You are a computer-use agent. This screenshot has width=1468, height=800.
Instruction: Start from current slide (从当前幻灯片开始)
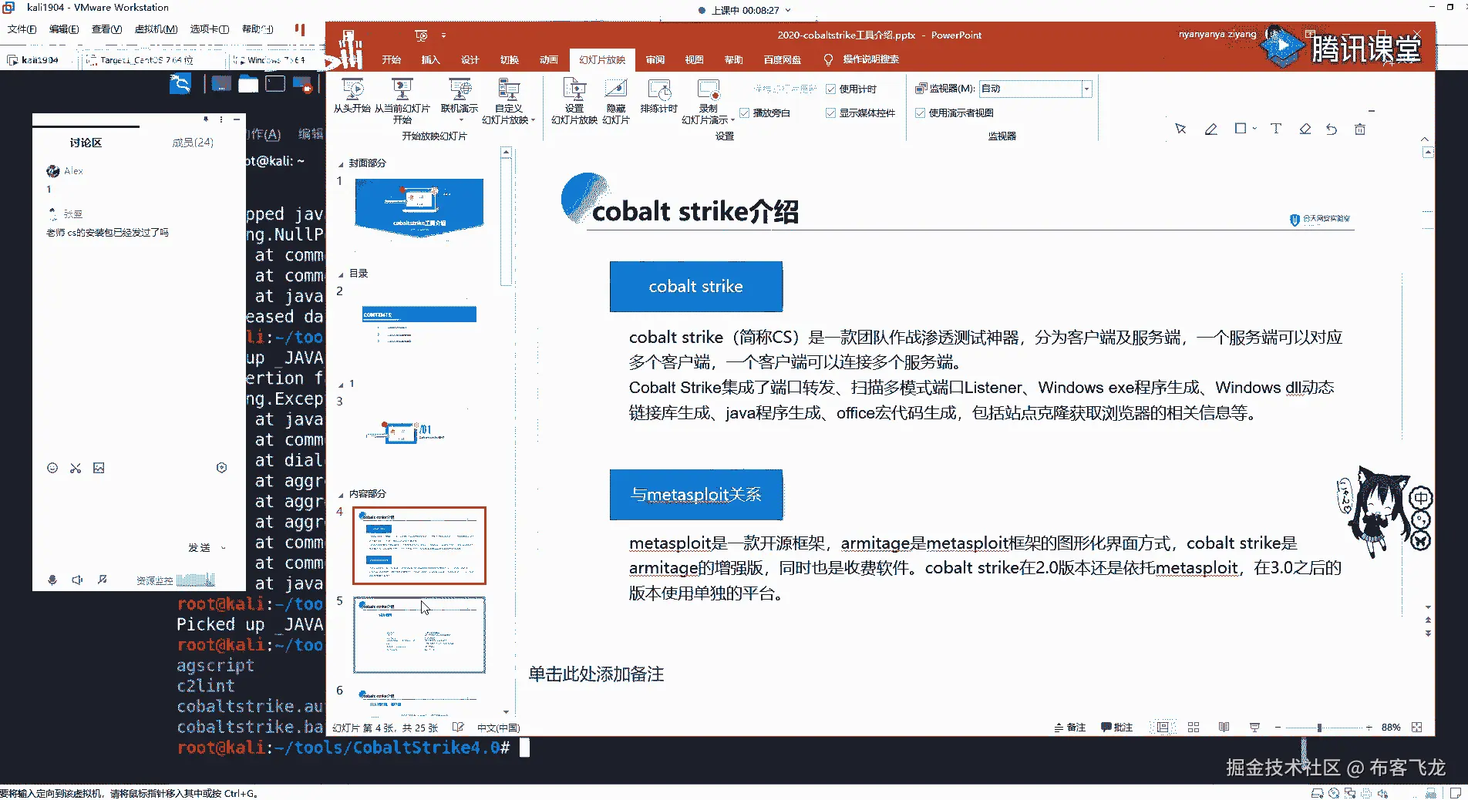coord(402,100)
